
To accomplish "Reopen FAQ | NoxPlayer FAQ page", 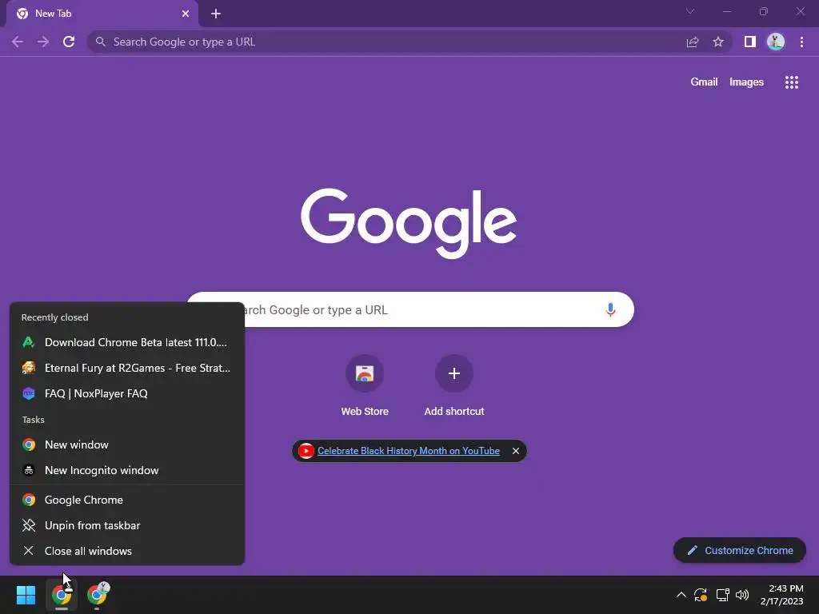I will point(127,393).
